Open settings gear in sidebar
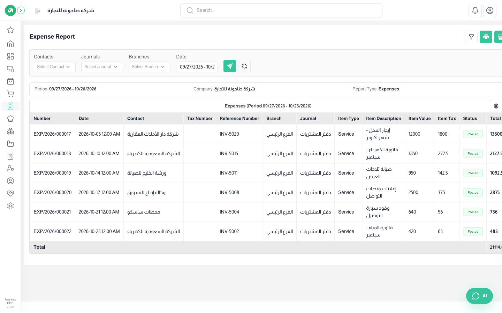The width and height of the screenshot is (502, 313). point(10,206)
